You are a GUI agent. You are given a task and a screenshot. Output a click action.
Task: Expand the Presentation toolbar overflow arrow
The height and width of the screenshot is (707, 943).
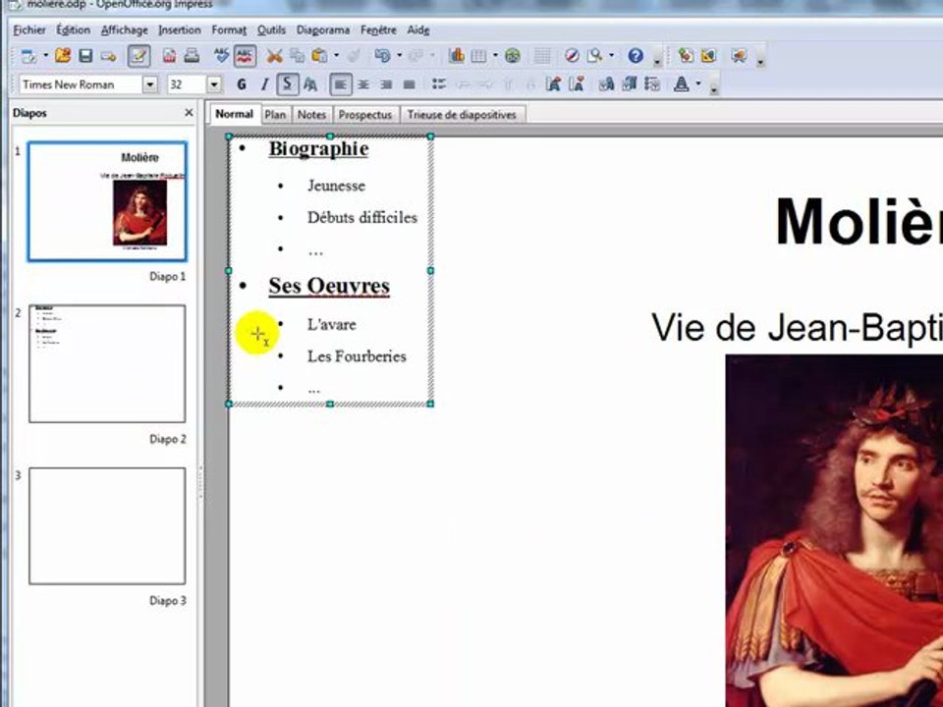click(x=760, y=60)
